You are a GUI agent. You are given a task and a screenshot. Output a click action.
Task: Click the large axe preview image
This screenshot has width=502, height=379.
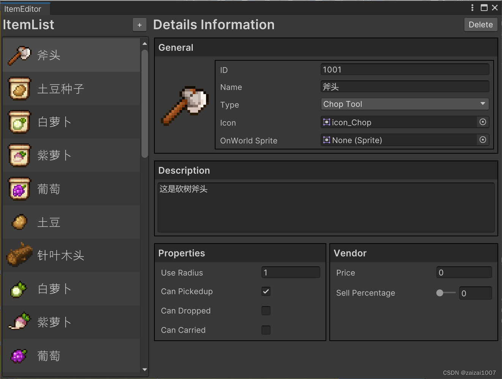(x=185, y=106)
